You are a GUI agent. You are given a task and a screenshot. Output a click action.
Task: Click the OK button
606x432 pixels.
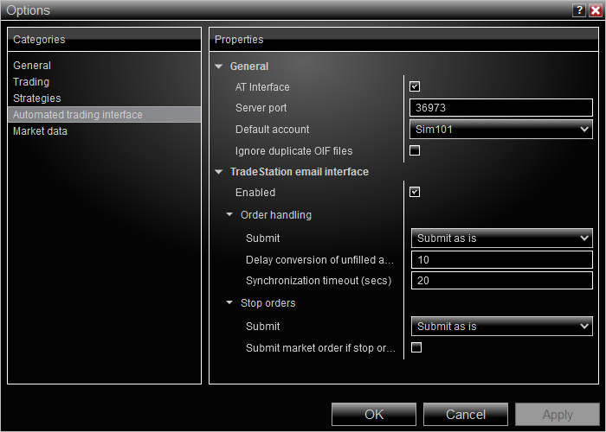pos(374,414)
